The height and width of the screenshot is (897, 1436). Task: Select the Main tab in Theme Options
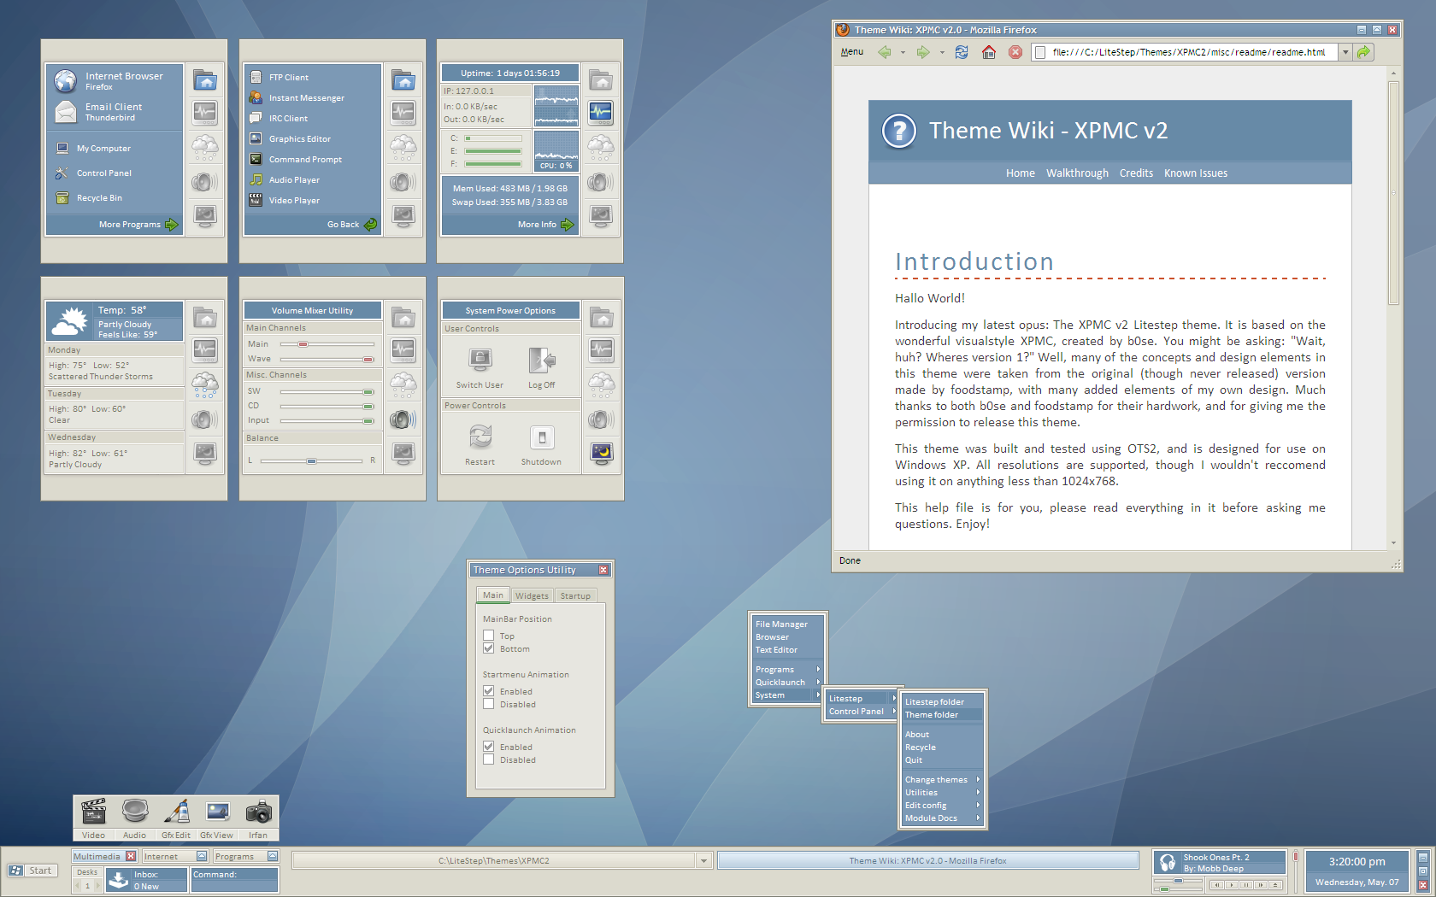(x=492, y=595)
